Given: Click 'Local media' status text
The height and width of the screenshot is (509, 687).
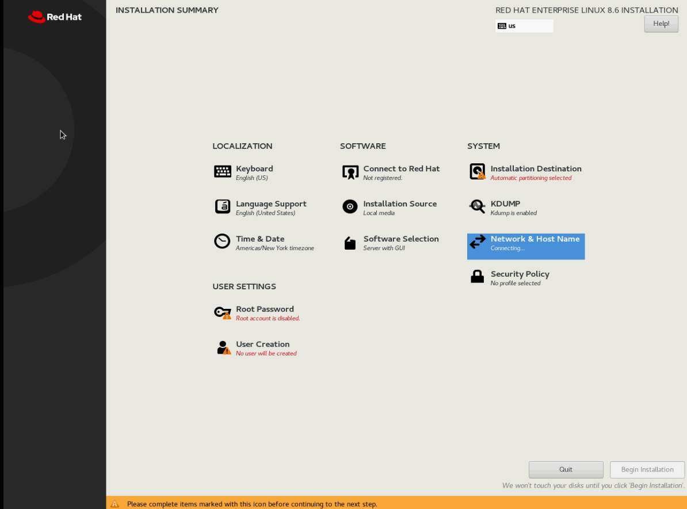Looking at the screenshot, I should coord(379,213).
